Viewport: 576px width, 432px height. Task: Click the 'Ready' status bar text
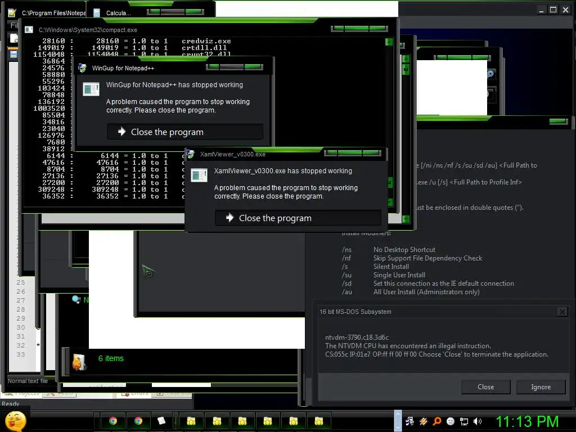pos(10,404)
